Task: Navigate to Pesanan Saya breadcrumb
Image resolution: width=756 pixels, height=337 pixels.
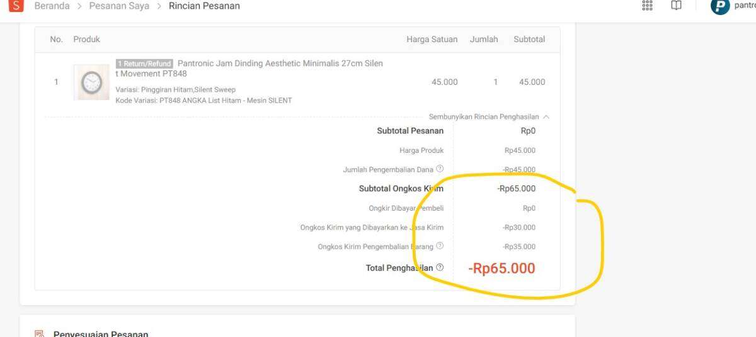Action: pyautogui.click(x=119, y=6)
